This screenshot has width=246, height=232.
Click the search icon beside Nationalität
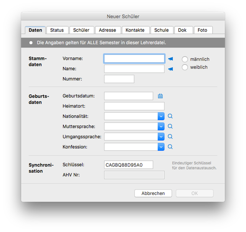pyautogui.click(x=170, y=116)
